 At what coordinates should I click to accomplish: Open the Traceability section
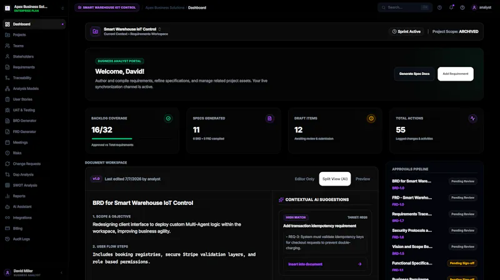pyautogui.click(x=34, y=78)
